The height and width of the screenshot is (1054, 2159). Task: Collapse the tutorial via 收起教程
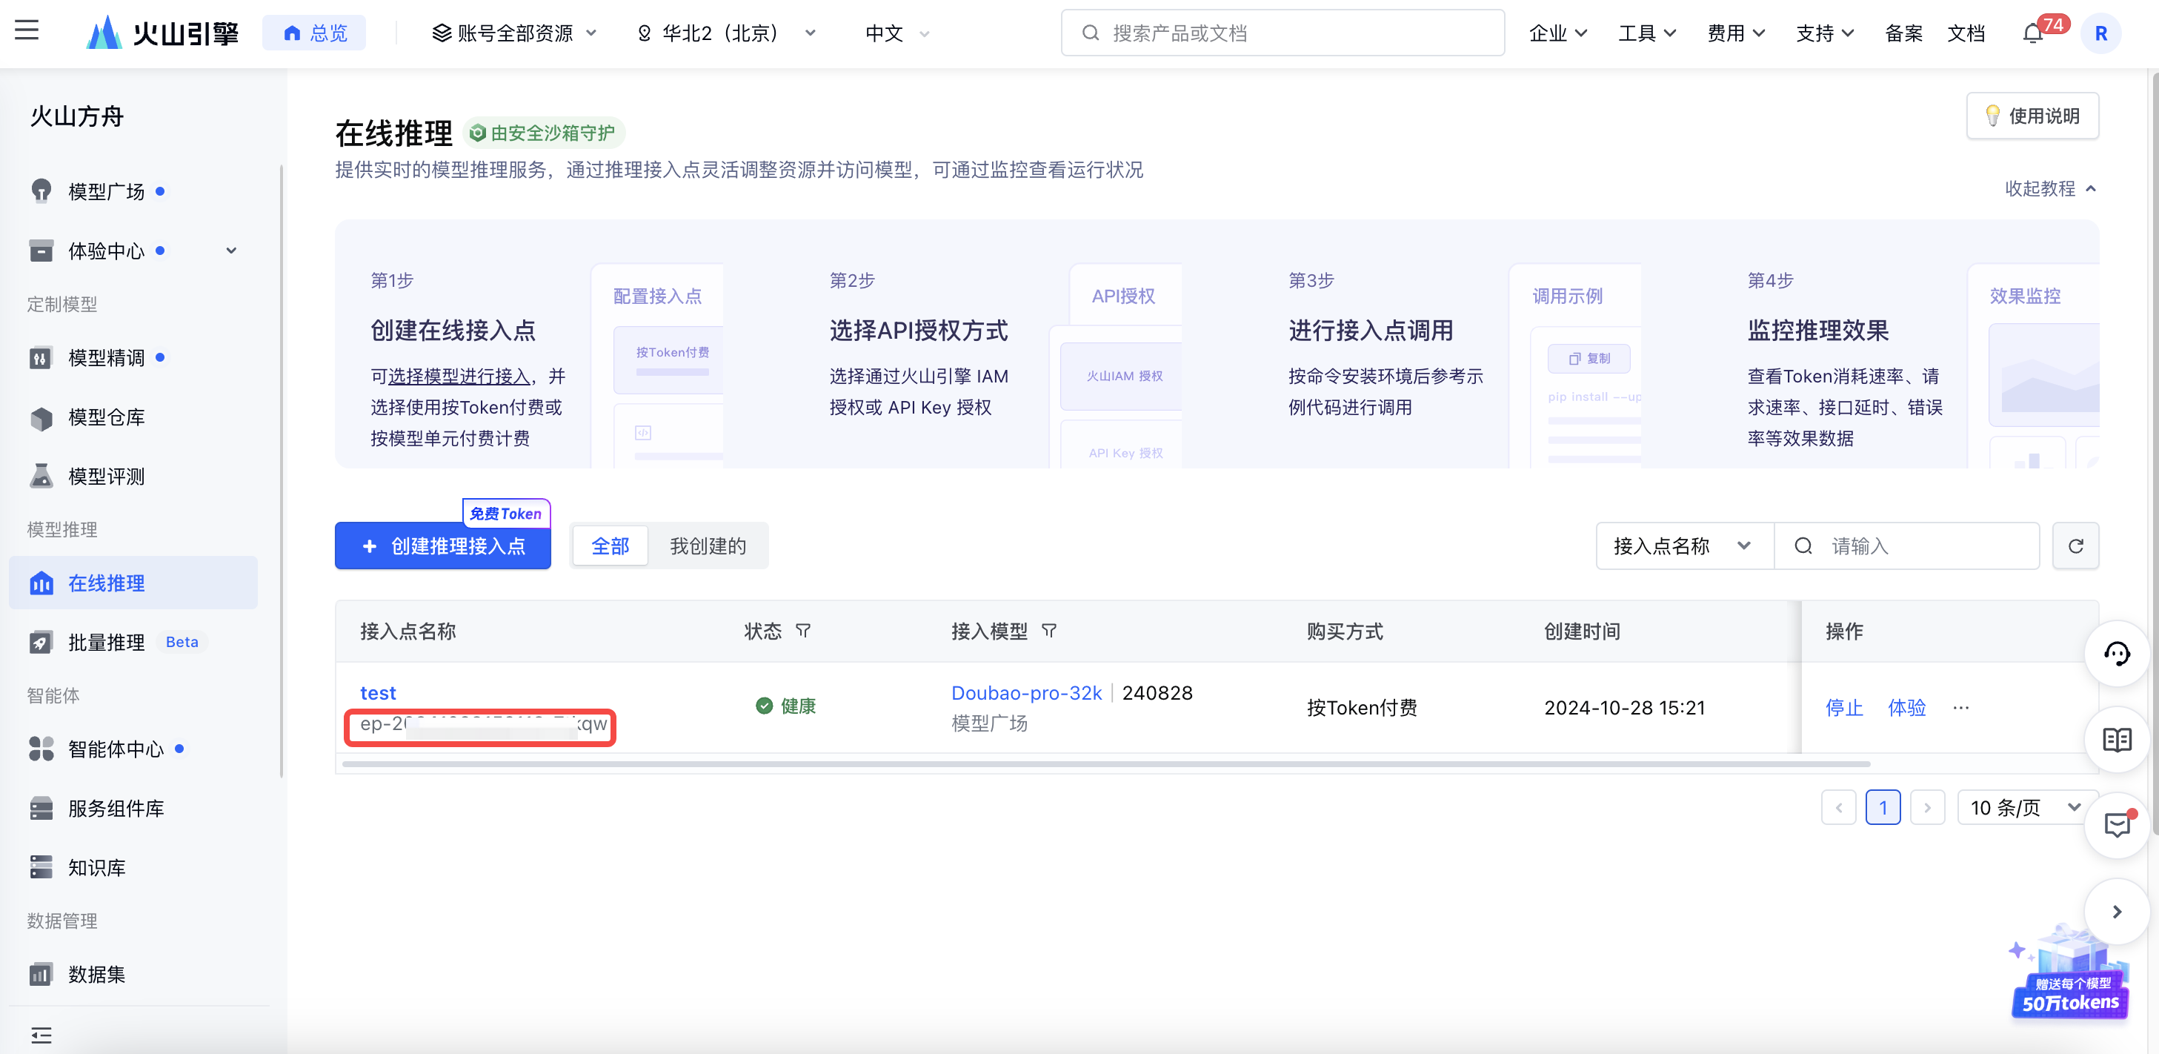click(x=2050, y=189)
